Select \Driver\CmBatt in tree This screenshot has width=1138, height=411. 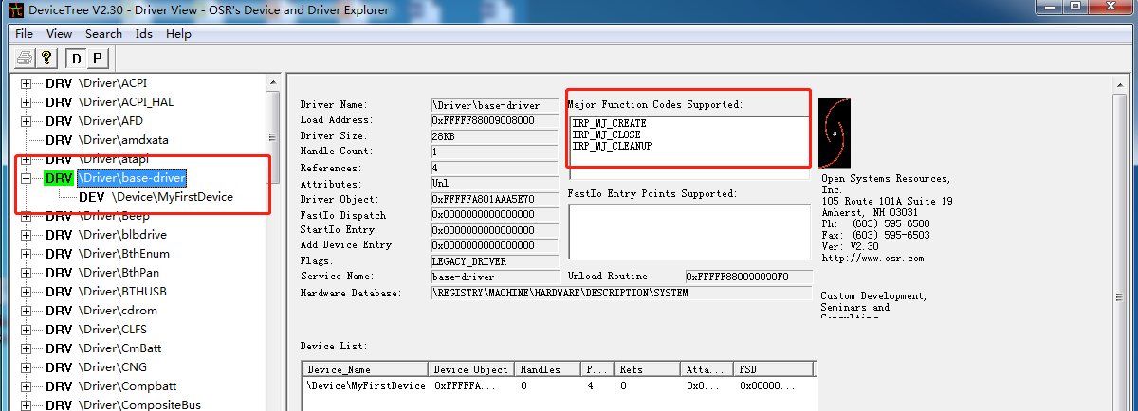pos(120,348)
